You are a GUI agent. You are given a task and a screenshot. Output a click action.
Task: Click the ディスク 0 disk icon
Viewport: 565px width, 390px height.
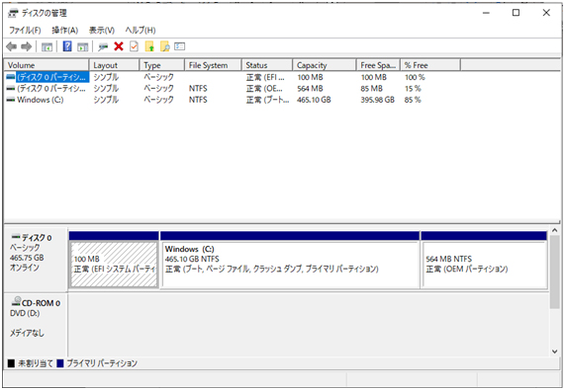pyautogui.click(x=16, y=237)
